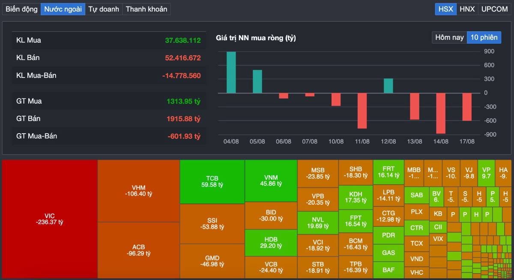Select the PLX treemap tile
Screen dimensions: 514x280
tap(416, 211)
